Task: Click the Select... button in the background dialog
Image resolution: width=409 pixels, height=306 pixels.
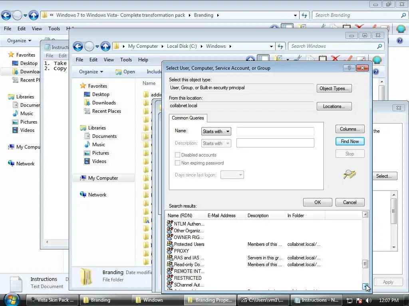Action: coord(384,176)
